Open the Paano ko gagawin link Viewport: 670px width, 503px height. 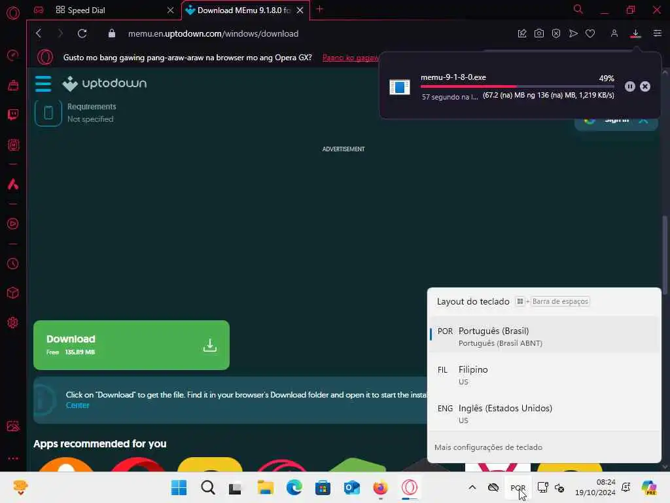351,58
